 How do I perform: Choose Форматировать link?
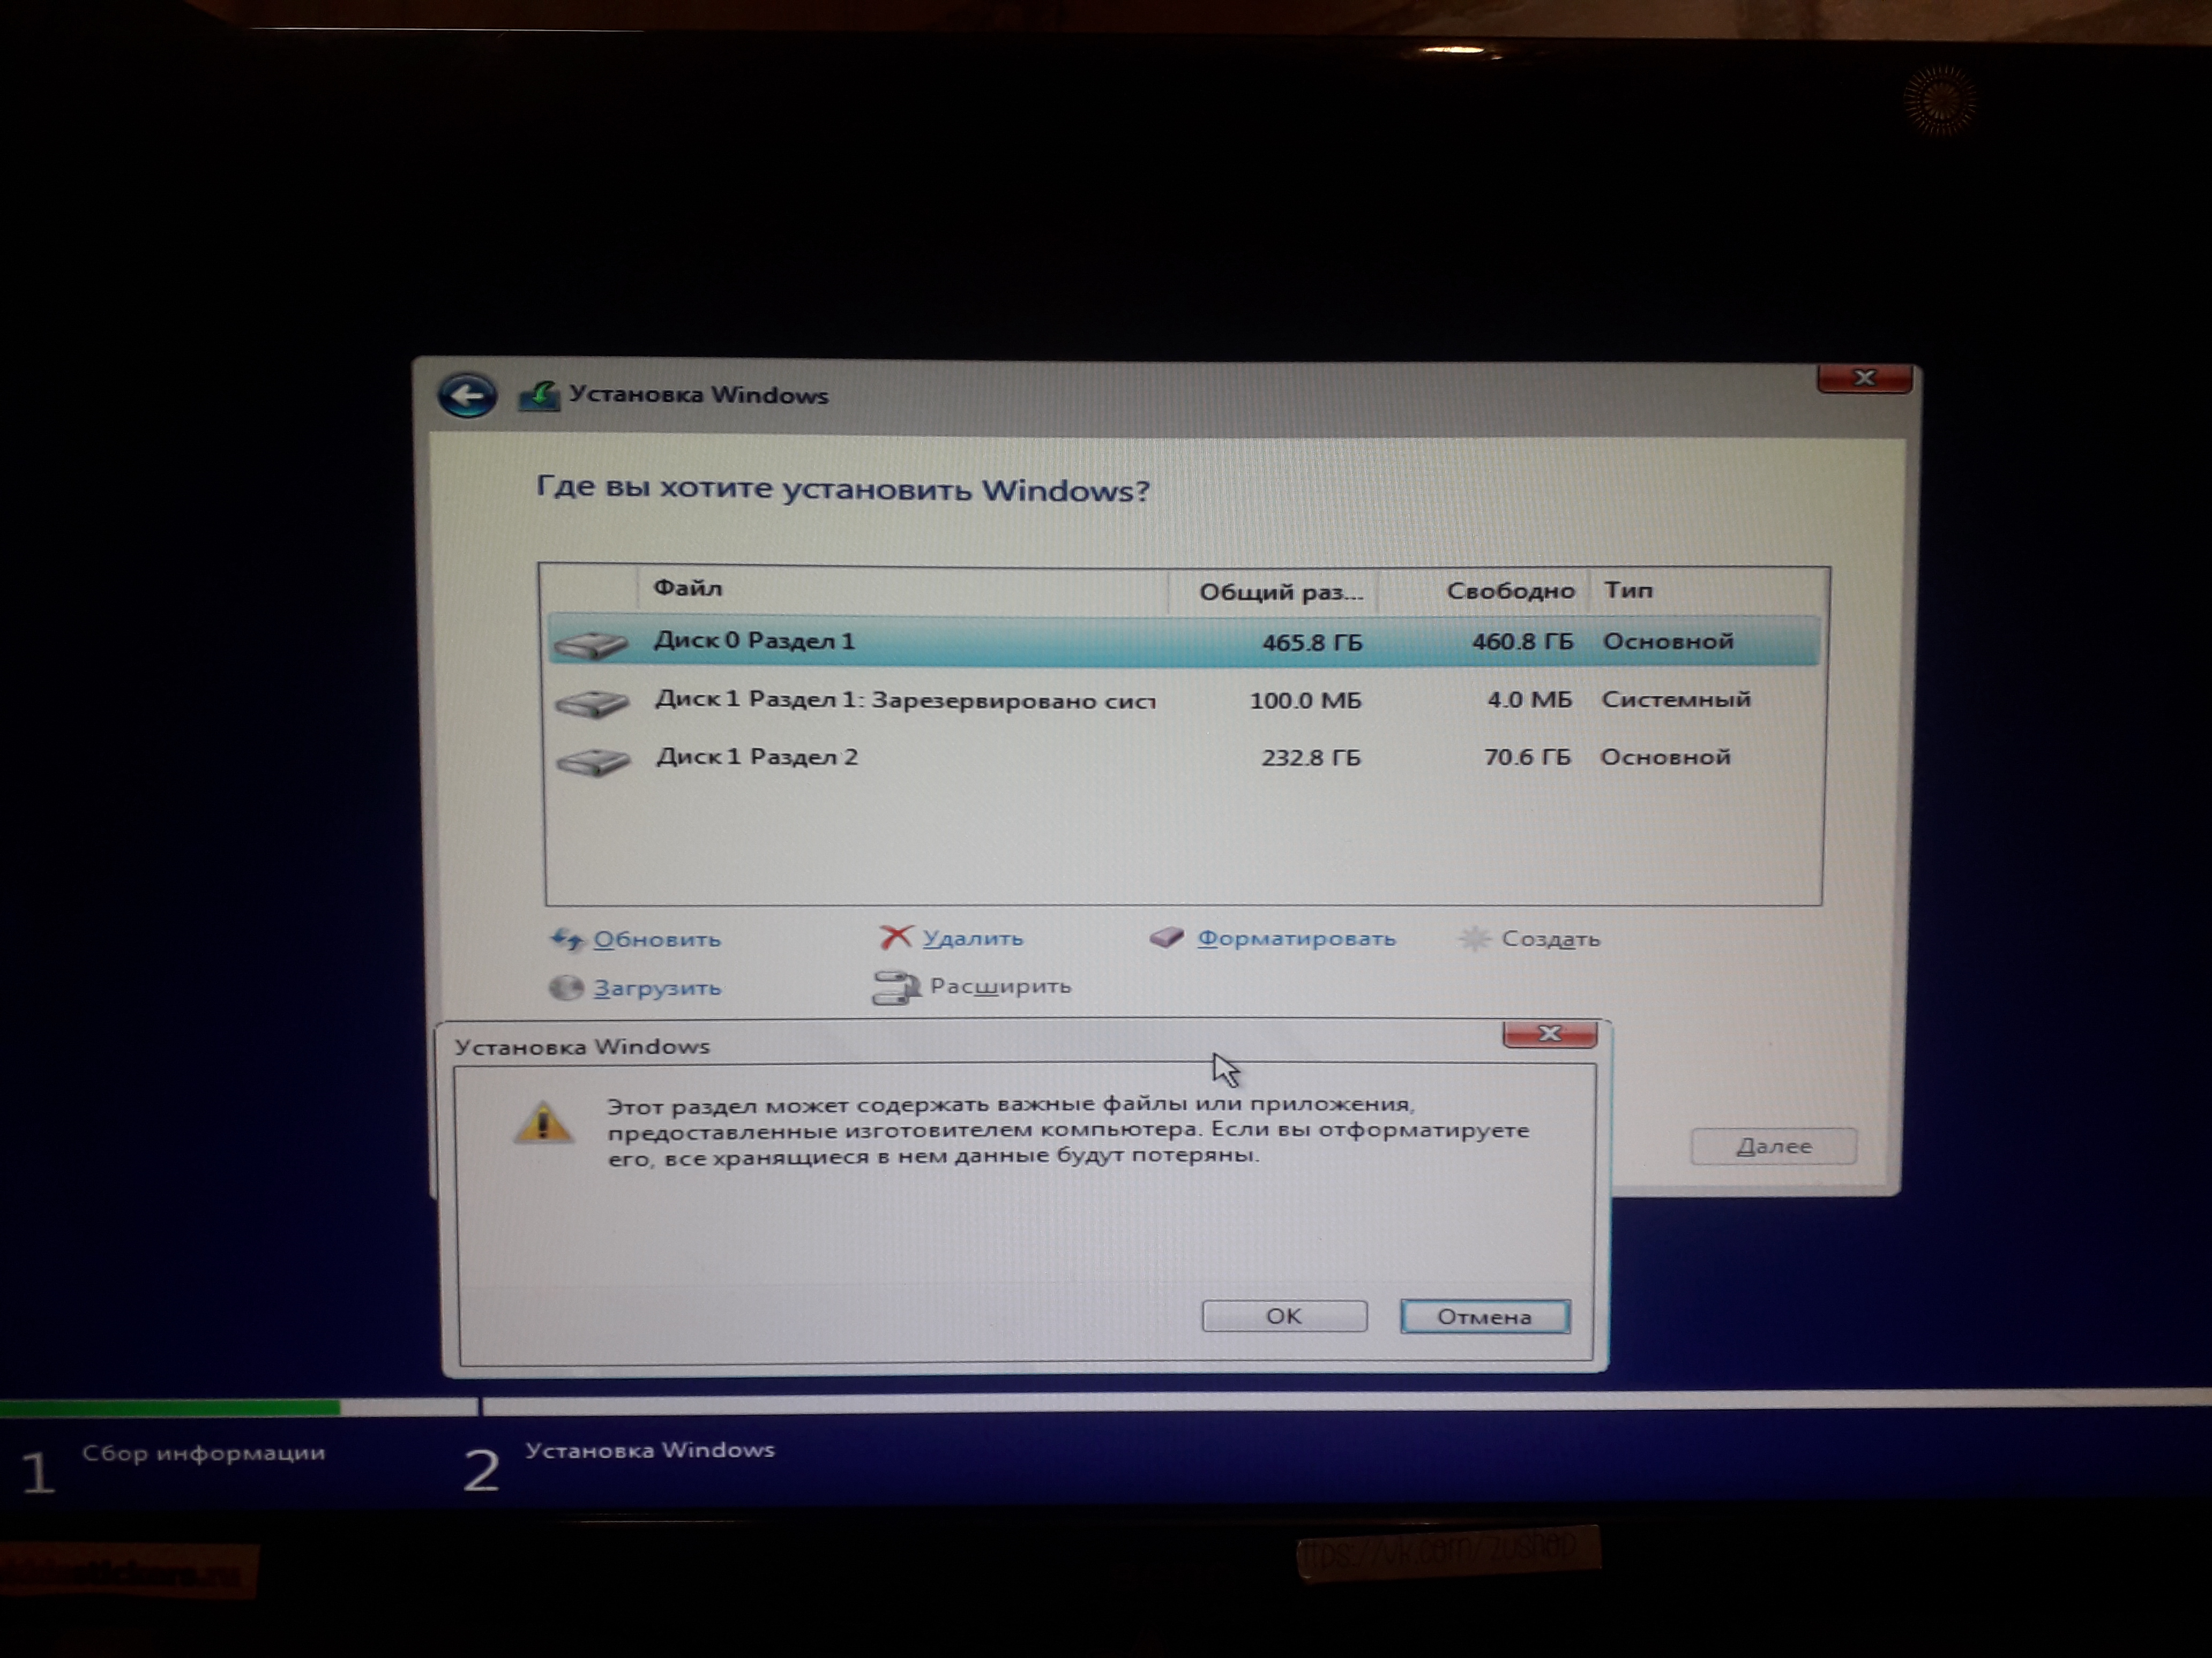[x=1296, y=938]
